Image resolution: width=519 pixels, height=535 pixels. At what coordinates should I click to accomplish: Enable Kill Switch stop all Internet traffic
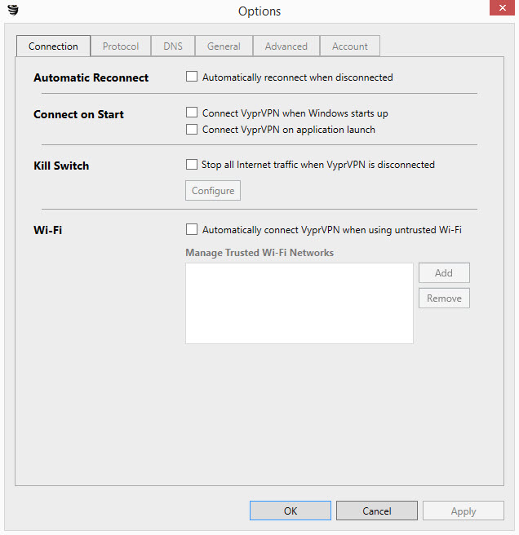pos(192,165)
